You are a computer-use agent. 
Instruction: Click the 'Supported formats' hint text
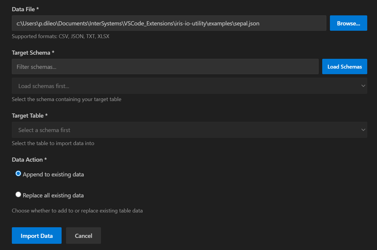pos(60,37)
